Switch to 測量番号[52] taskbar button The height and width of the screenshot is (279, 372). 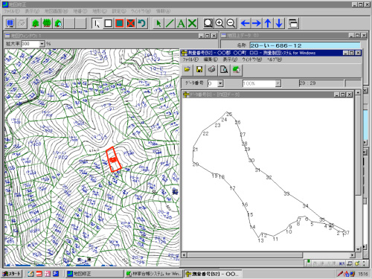point(213,274)
